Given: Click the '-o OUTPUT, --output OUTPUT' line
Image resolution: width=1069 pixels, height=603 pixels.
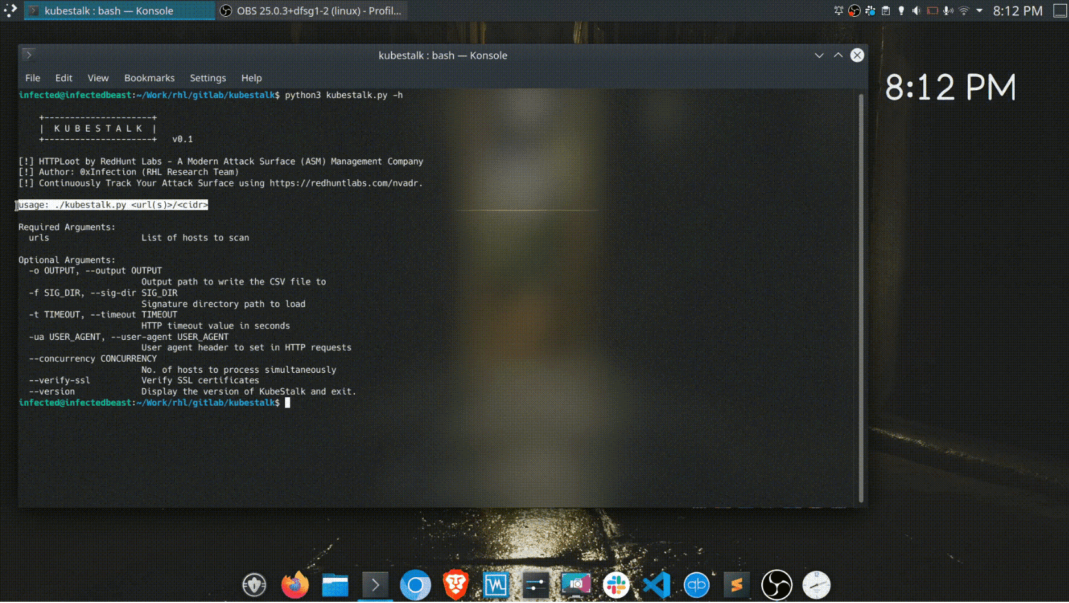Looking at the screenshot, I should point(95,271).
